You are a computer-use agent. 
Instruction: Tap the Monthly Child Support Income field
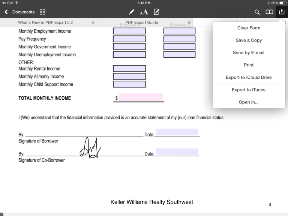click(x=129, y=84)
